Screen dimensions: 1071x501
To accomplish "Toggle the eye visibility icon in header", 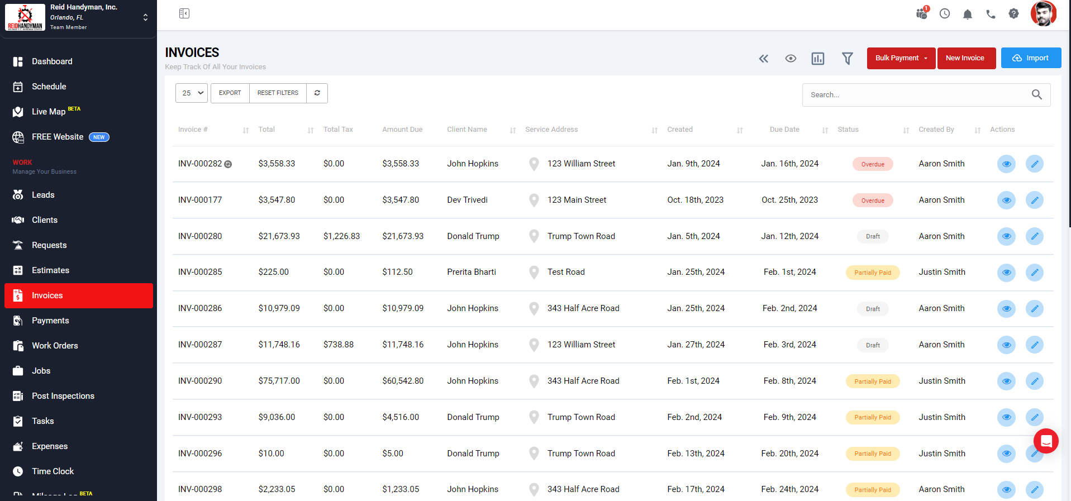I will tap(790, 59).
